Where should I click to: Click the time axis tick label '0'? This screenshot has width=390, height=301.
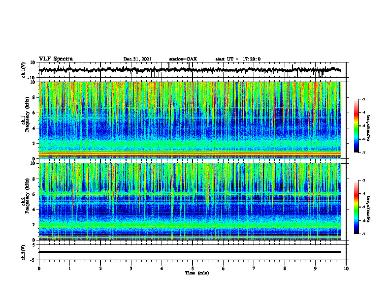point(39,269)
